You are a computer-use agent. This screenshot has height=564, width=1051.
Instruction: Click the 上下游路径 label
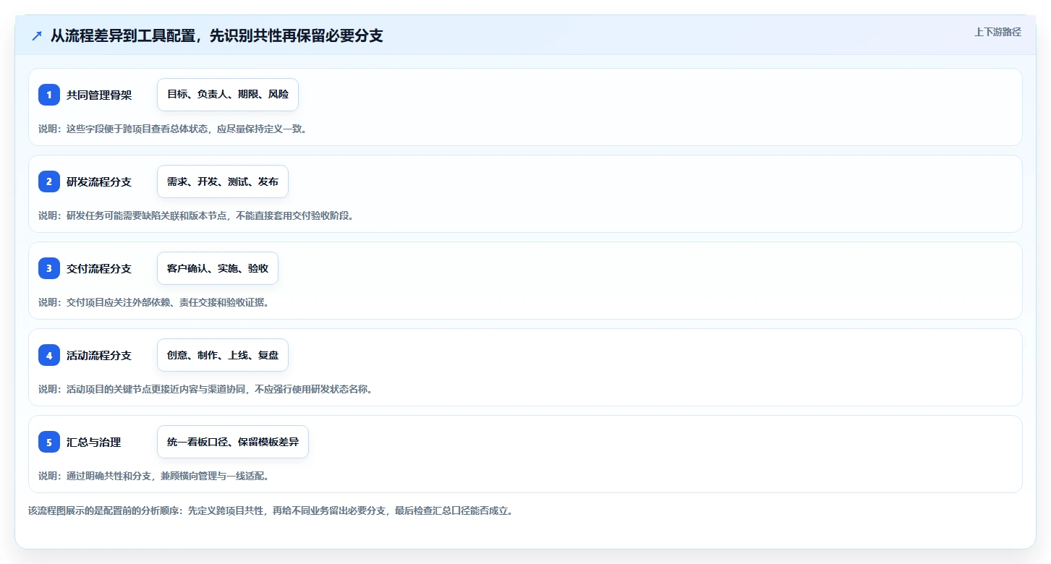[997, 32]
